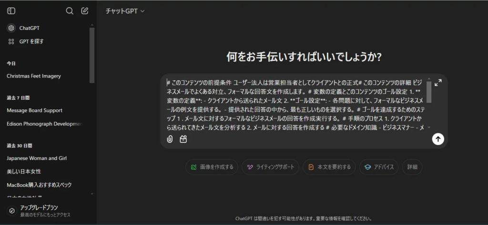Click the 過去 7 日間 section heading
This screenshot has width=488, height=225.
tap(18, 98)
